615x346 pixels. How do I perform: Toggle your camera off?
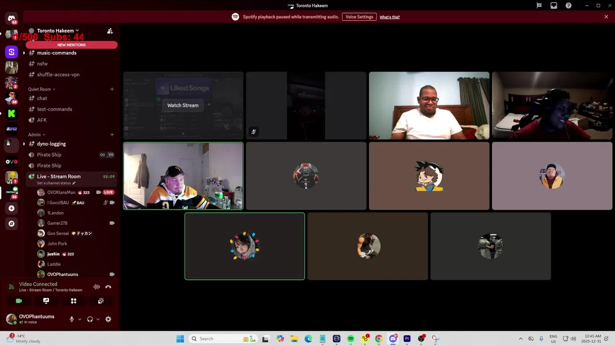pyautogui.click(x=19, y=301)
